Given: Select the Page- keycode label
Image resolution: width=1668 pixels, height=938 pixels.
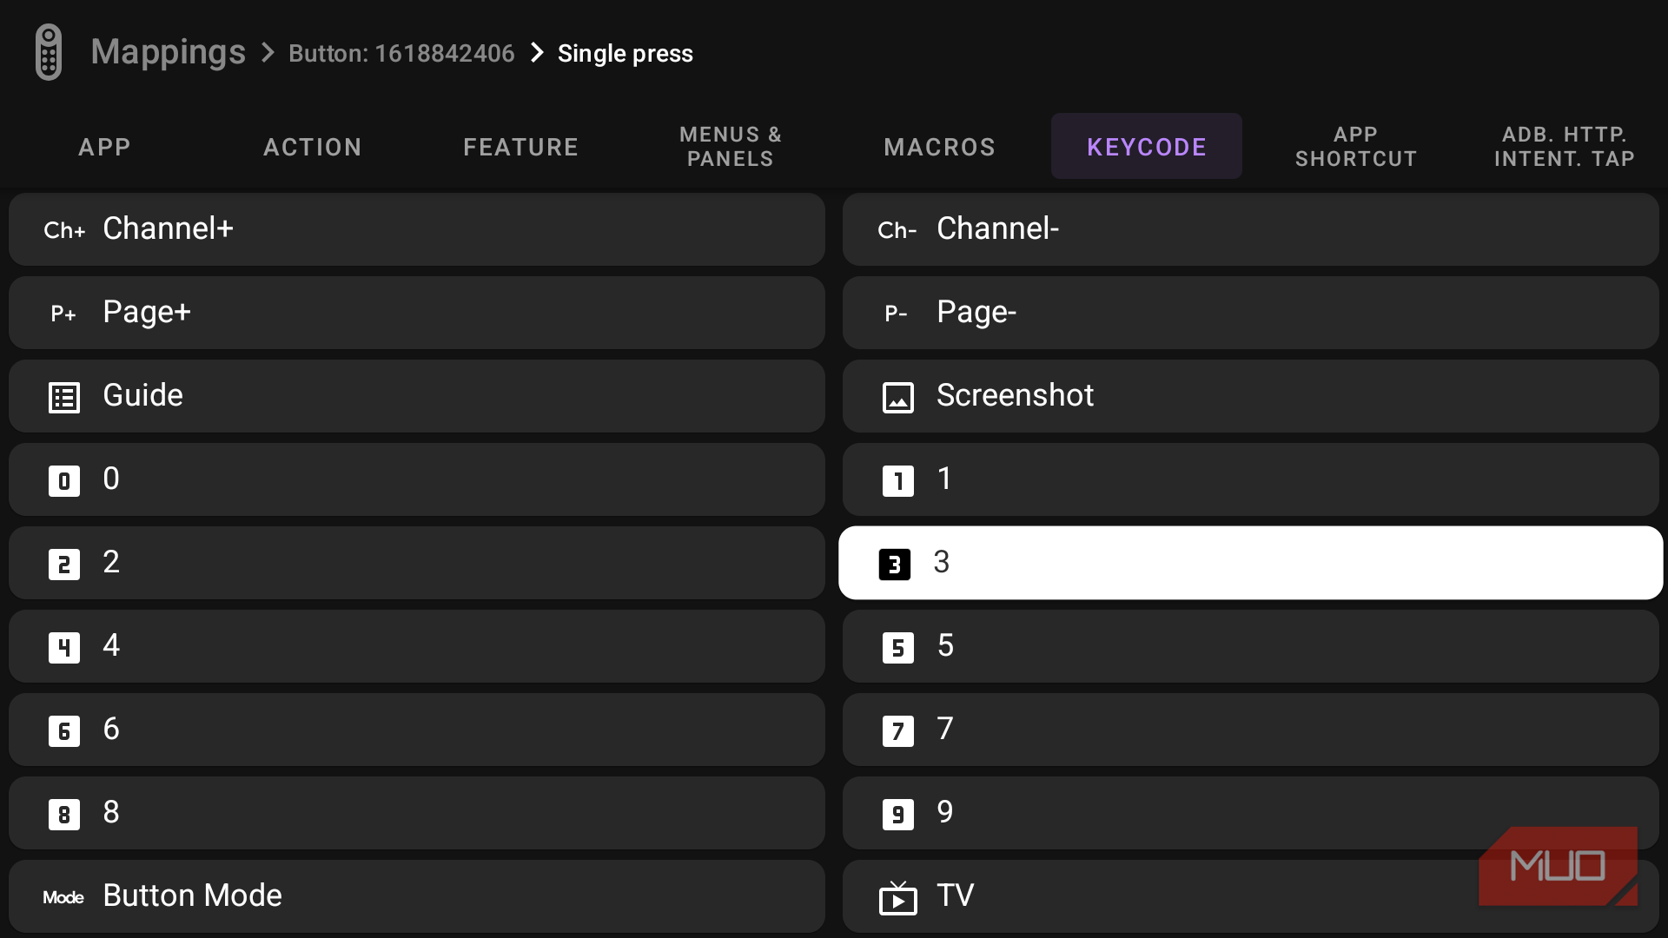Looking at the screenshot, I should point(976,313).
